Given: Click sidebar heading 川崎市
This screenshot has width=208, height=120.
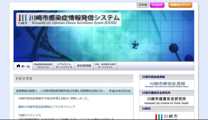Looking at the screenshot, I should pos(167,109).
